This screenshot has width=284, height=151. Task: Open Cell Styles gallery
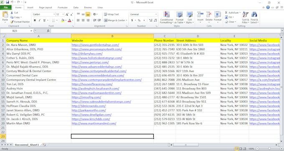190,18
